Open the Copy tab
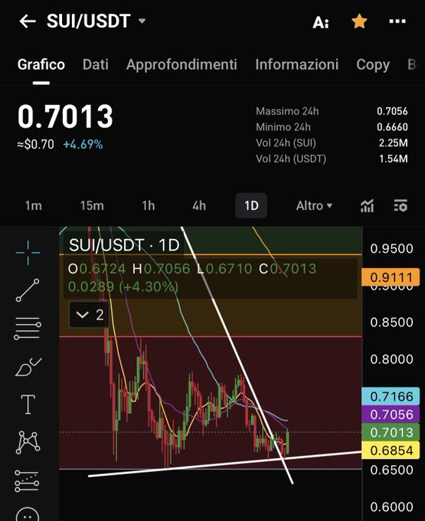Image resolution: width=425 pixels, height=521 pixels. click(373, 65)
